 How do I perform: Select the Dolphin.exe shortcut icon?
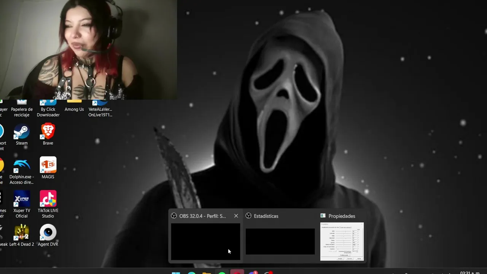(22, 172)
